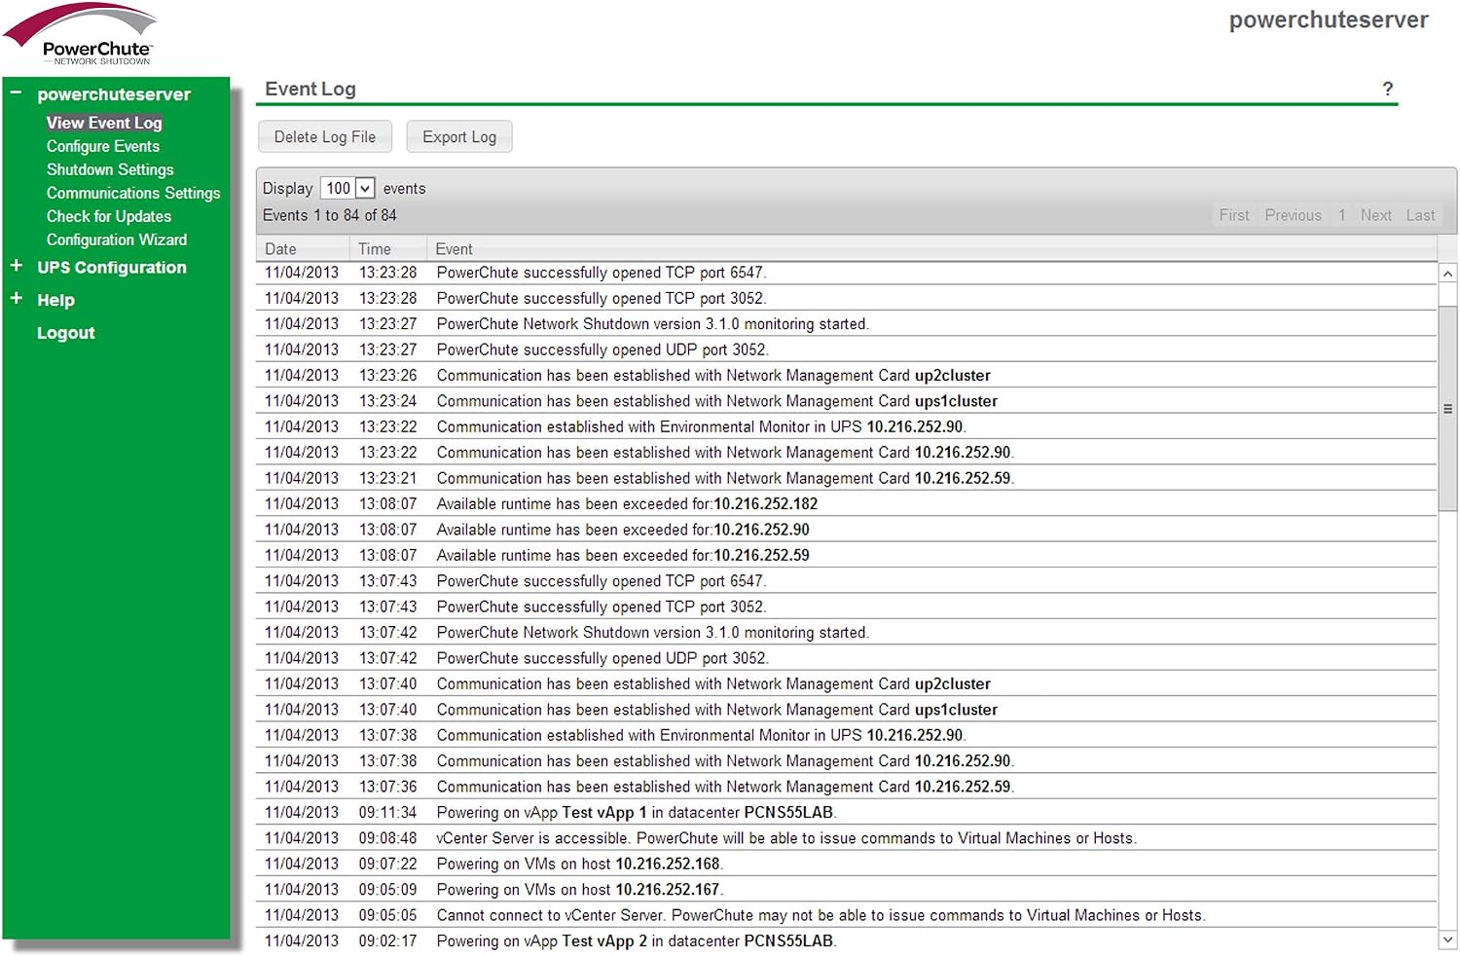Go to Last page of events
The image size is (1460, 957).
coord(1421,215)
